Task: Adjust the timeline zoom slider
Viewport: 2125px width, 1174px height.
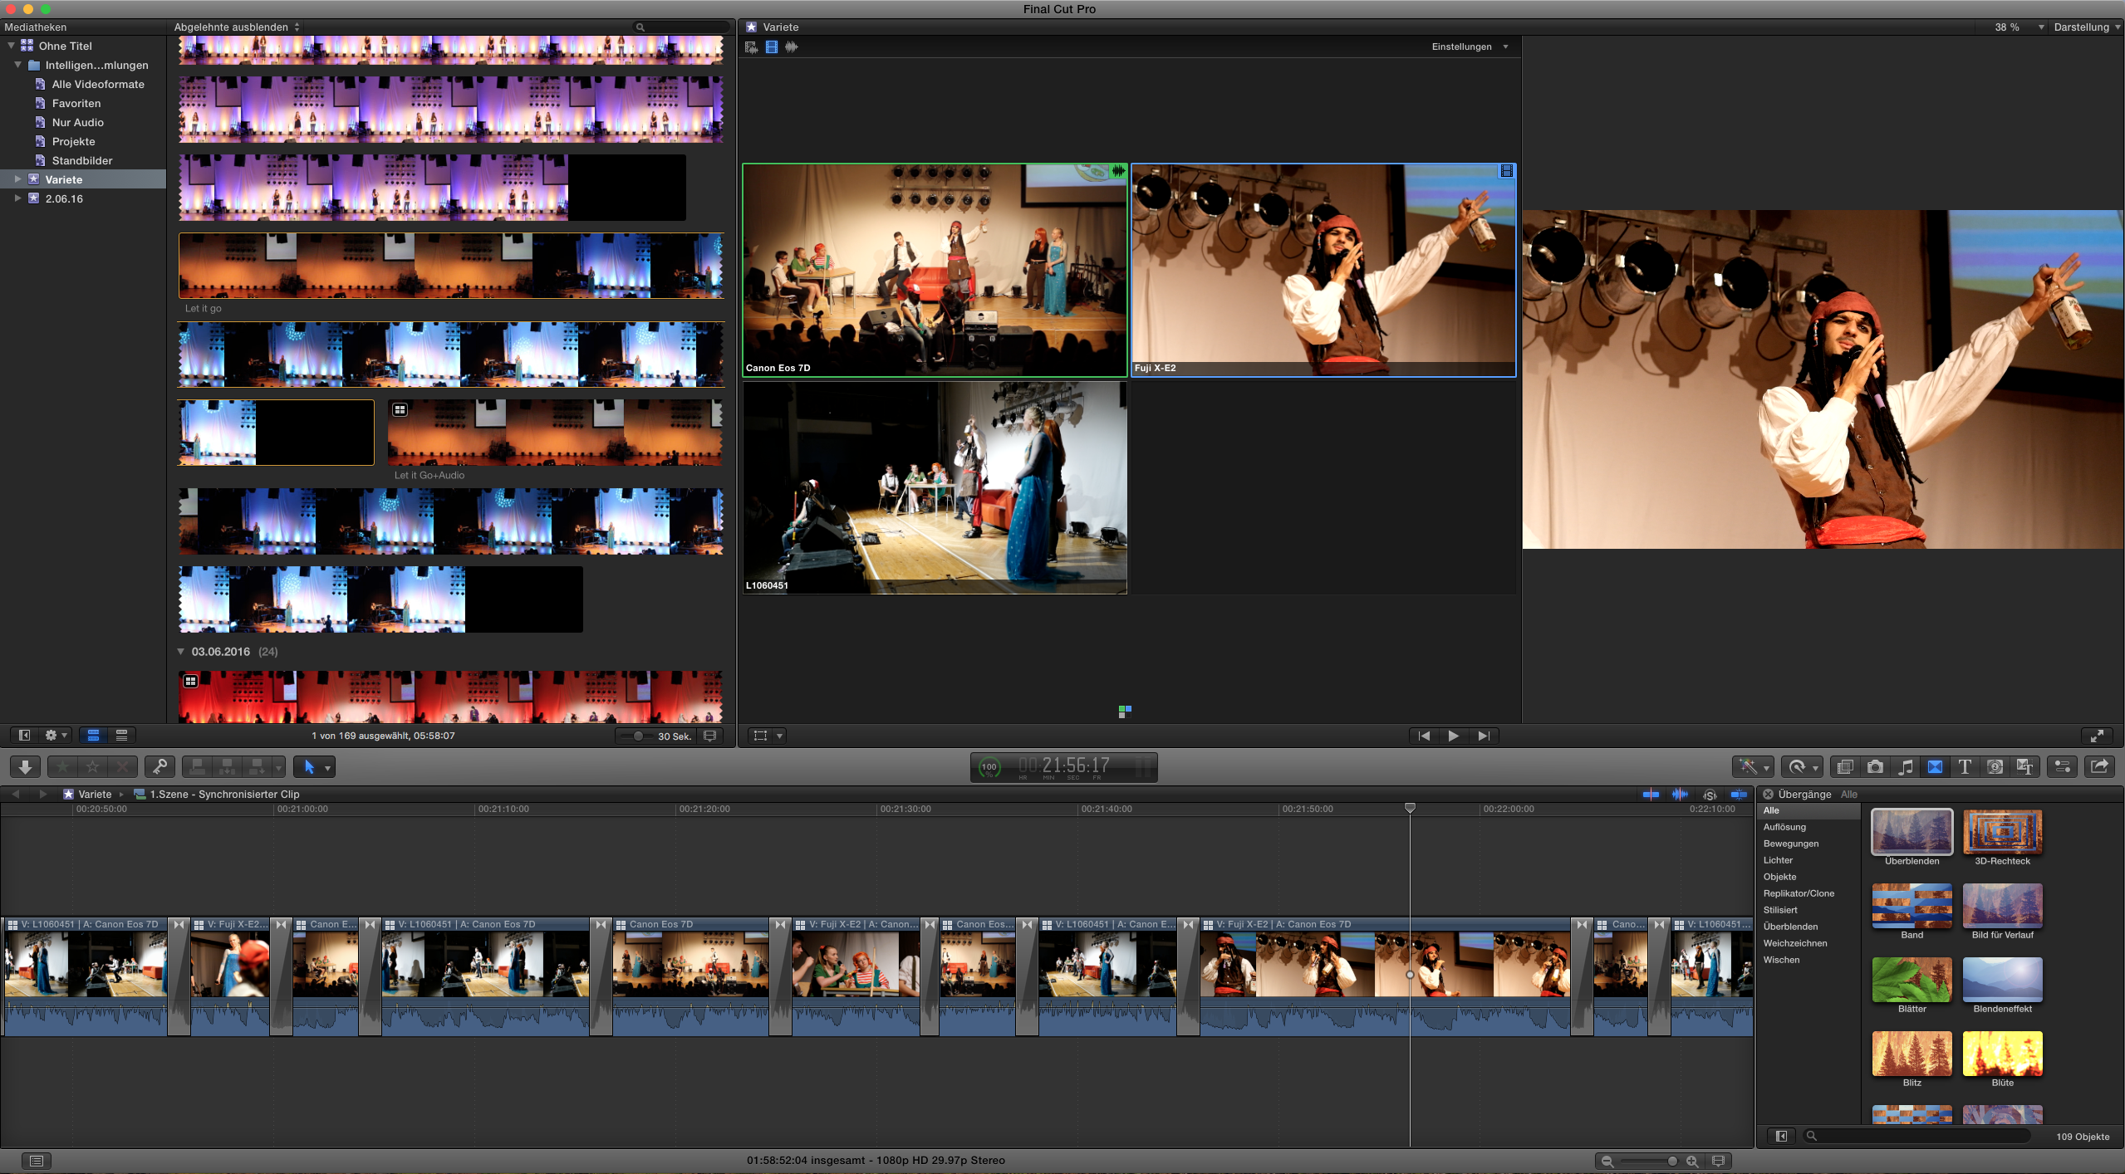Action: 1650,1162
